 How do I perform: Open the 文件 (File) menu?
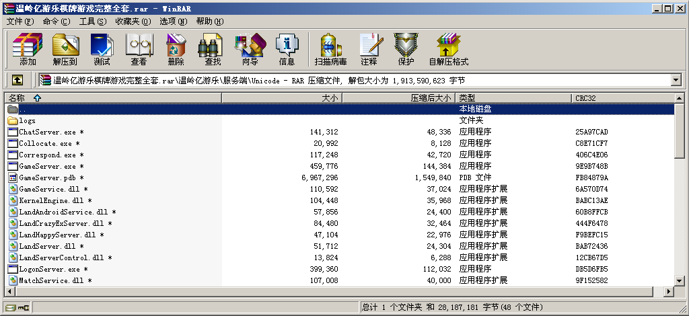pos(20,22)
